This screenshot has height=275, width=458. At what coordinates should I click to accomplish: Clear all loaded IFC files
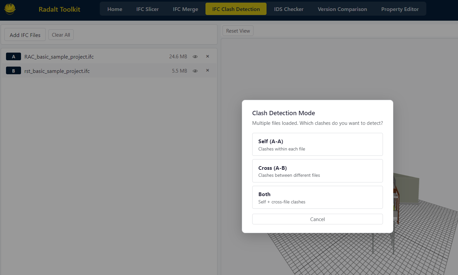point(61,34)
